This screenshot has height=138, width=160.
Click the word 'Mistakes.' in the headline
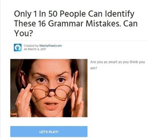pos(103,24)
